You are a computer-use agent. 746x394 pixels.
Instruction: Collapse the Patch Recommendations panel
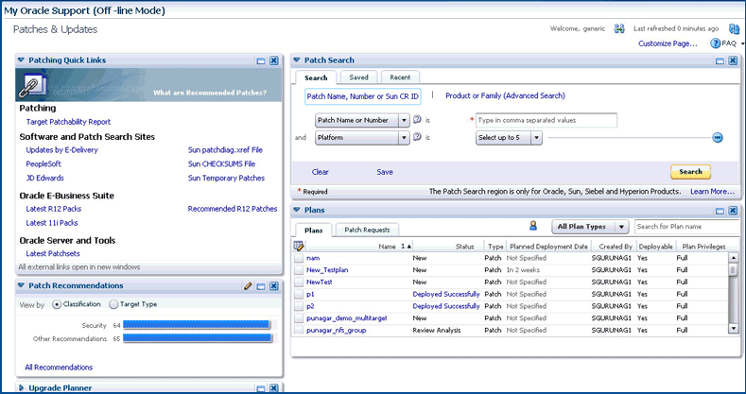pos(21,285)
